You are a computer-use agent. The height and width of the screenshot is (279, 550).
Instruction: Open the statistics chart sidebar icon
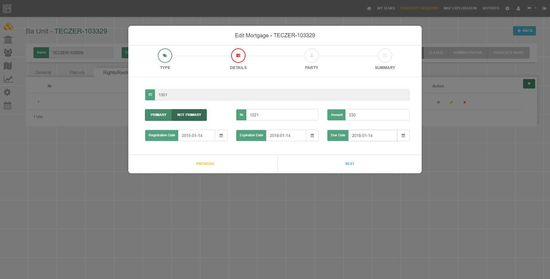point(8,79)
